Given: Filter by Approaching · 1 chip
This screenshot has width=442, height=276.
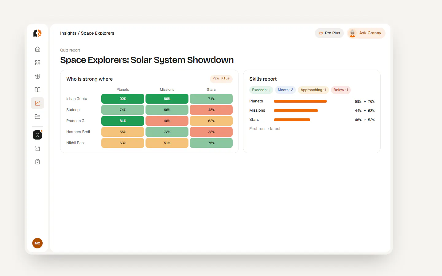Looking at the screenshot, I should tap(313, 90).
